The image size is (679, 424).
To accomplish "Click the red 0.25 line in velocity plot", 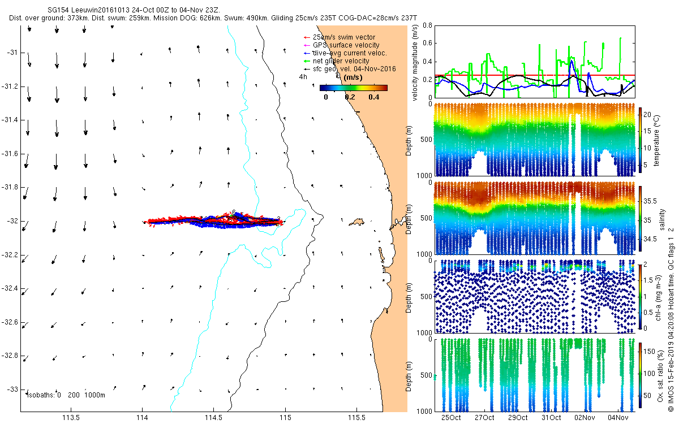I will coord(534,75).
